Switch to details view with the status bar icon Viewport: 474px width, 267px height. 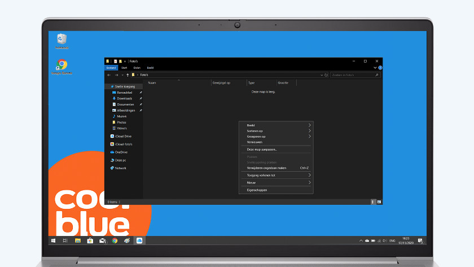point(373,202)
